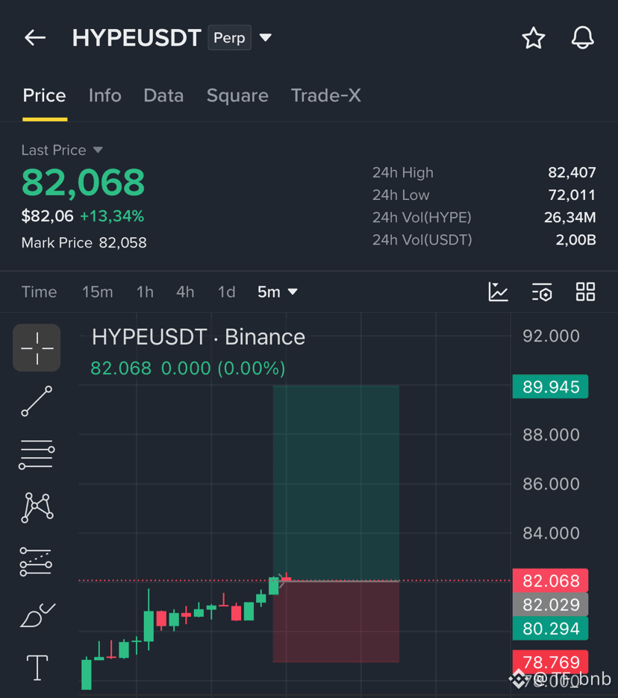Open the chart indicators icon

pyautogui.click(x=498, y=292)
